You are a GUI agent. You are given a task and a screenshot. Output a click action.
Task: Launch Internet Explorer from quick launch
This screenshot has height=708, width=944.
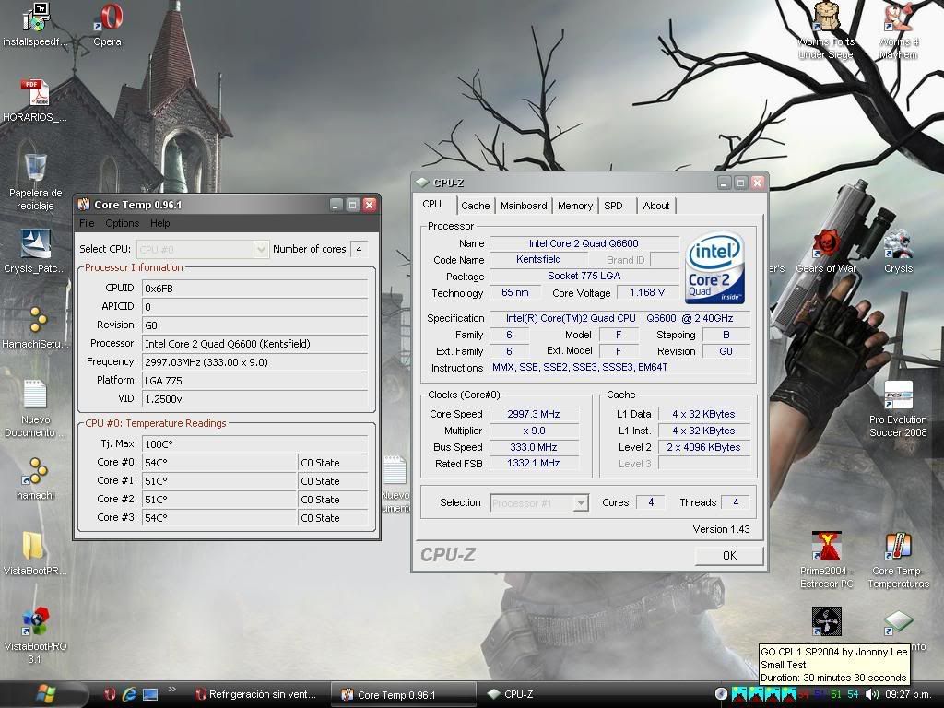pyautogui.click(x=129, y=695)
